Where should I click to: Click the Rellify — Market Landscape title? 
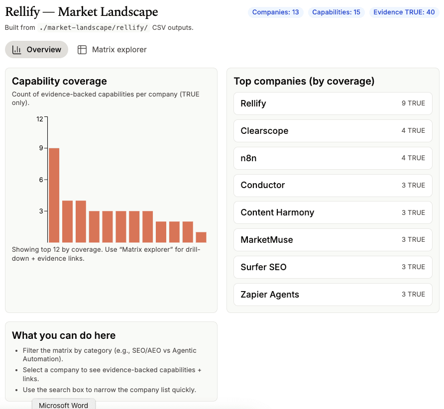pyautogui.click(x=82, y=11)
